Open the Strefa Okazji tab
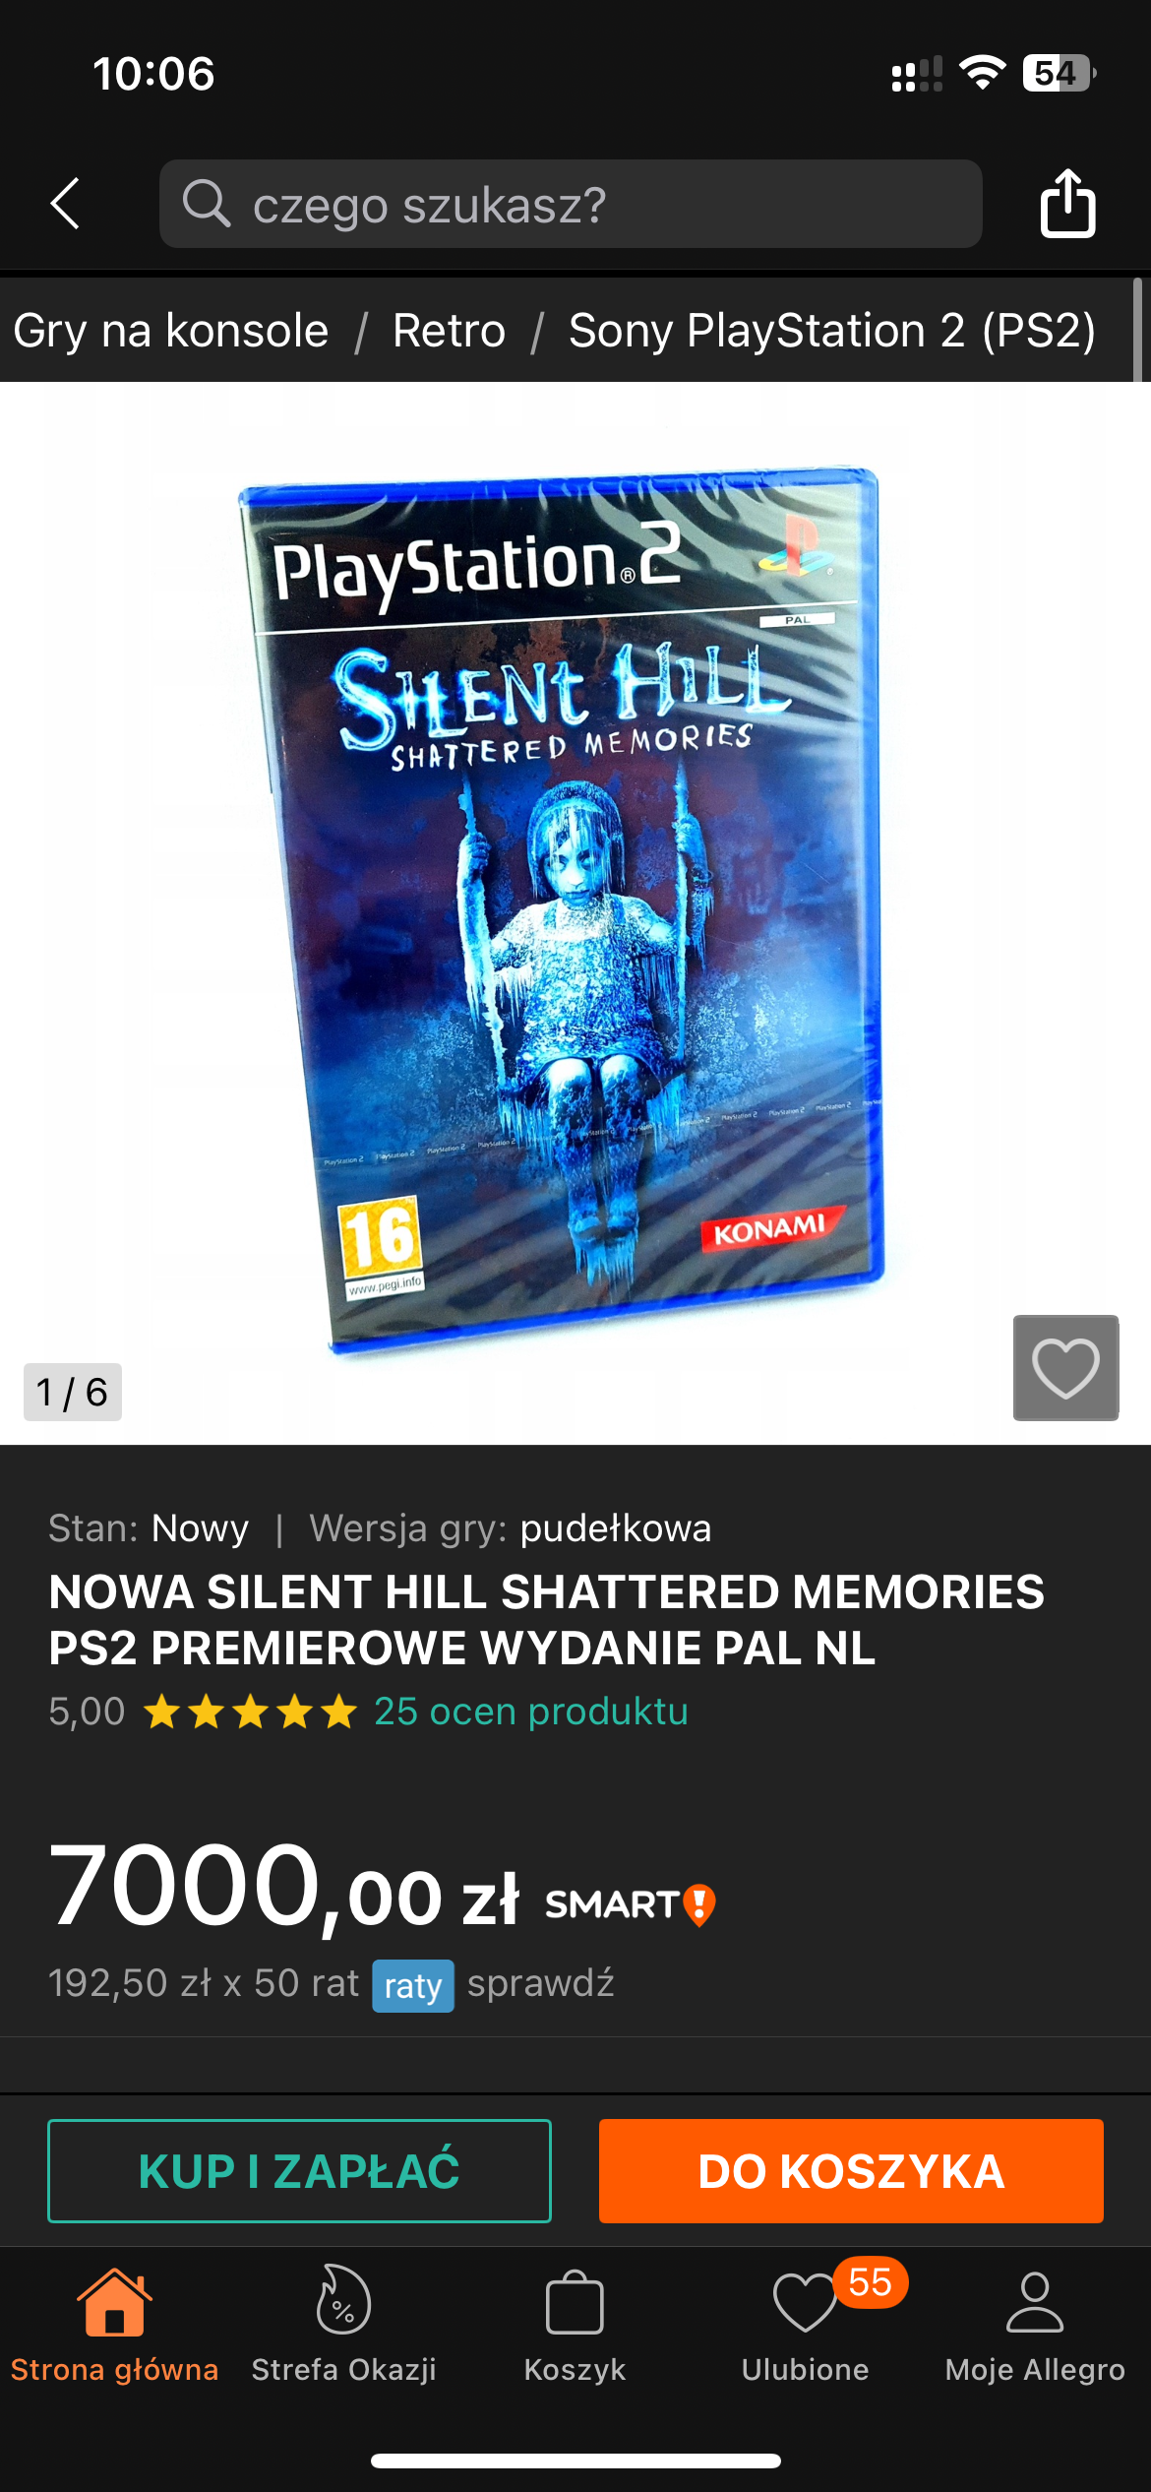1151x2492 pixels. coord(343,2326)
